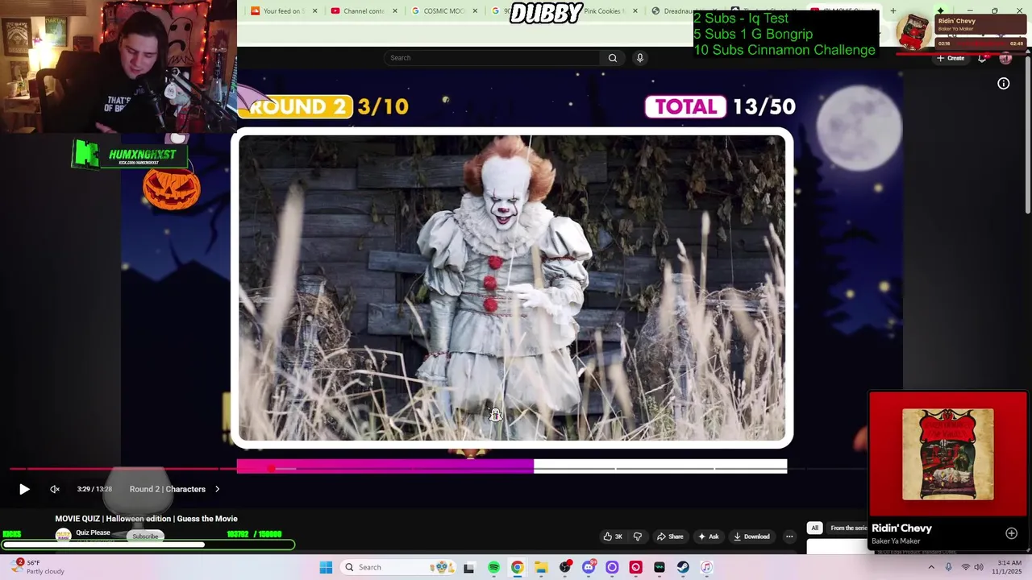Show hidden system tray icons

click(x=931, y=567)
